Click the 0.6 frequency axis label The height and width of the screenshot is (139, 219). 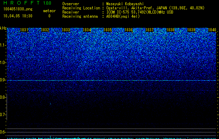click(x=3, y=132)
